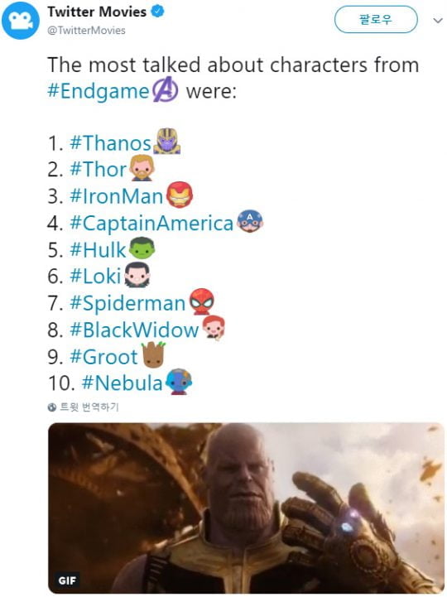
Task: Click 트윗 번역하기 to translate the tweet
Action: pos(89,407)
